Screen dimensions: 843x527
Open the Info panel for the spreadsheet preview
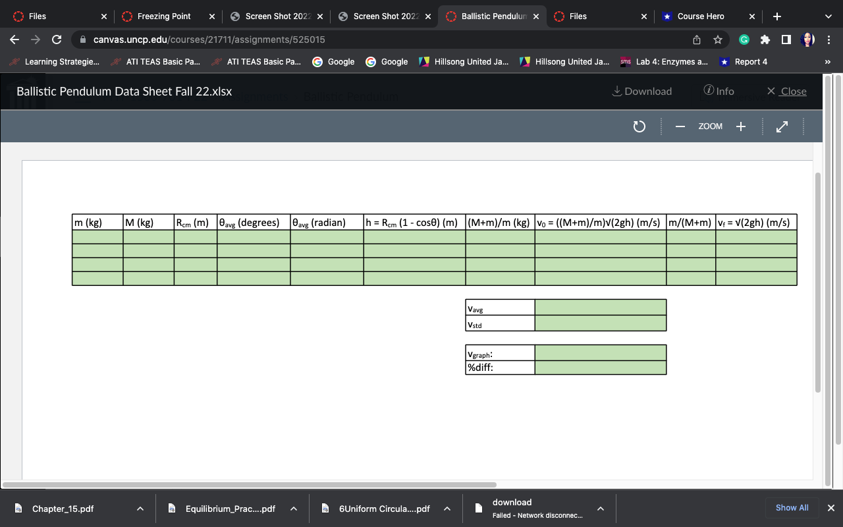[719, 91]
